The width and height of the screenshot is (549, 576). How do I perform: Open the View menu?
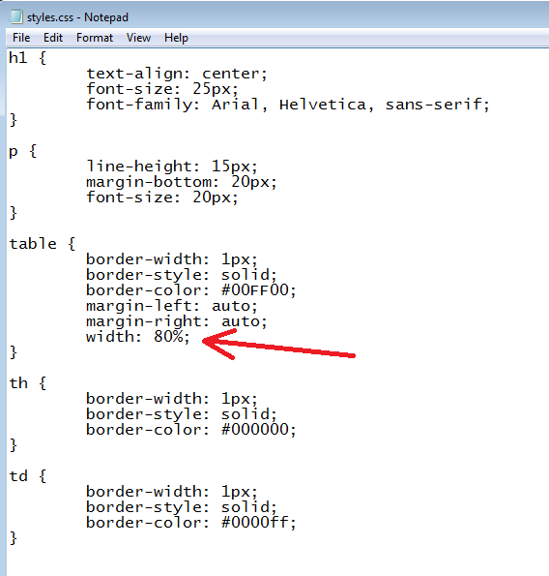click(x=138, y=38)
